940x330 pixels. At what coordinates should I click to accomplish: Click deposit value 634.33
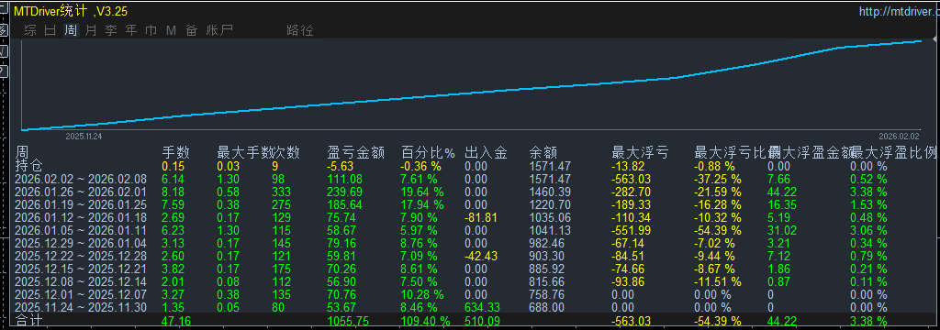483,307
